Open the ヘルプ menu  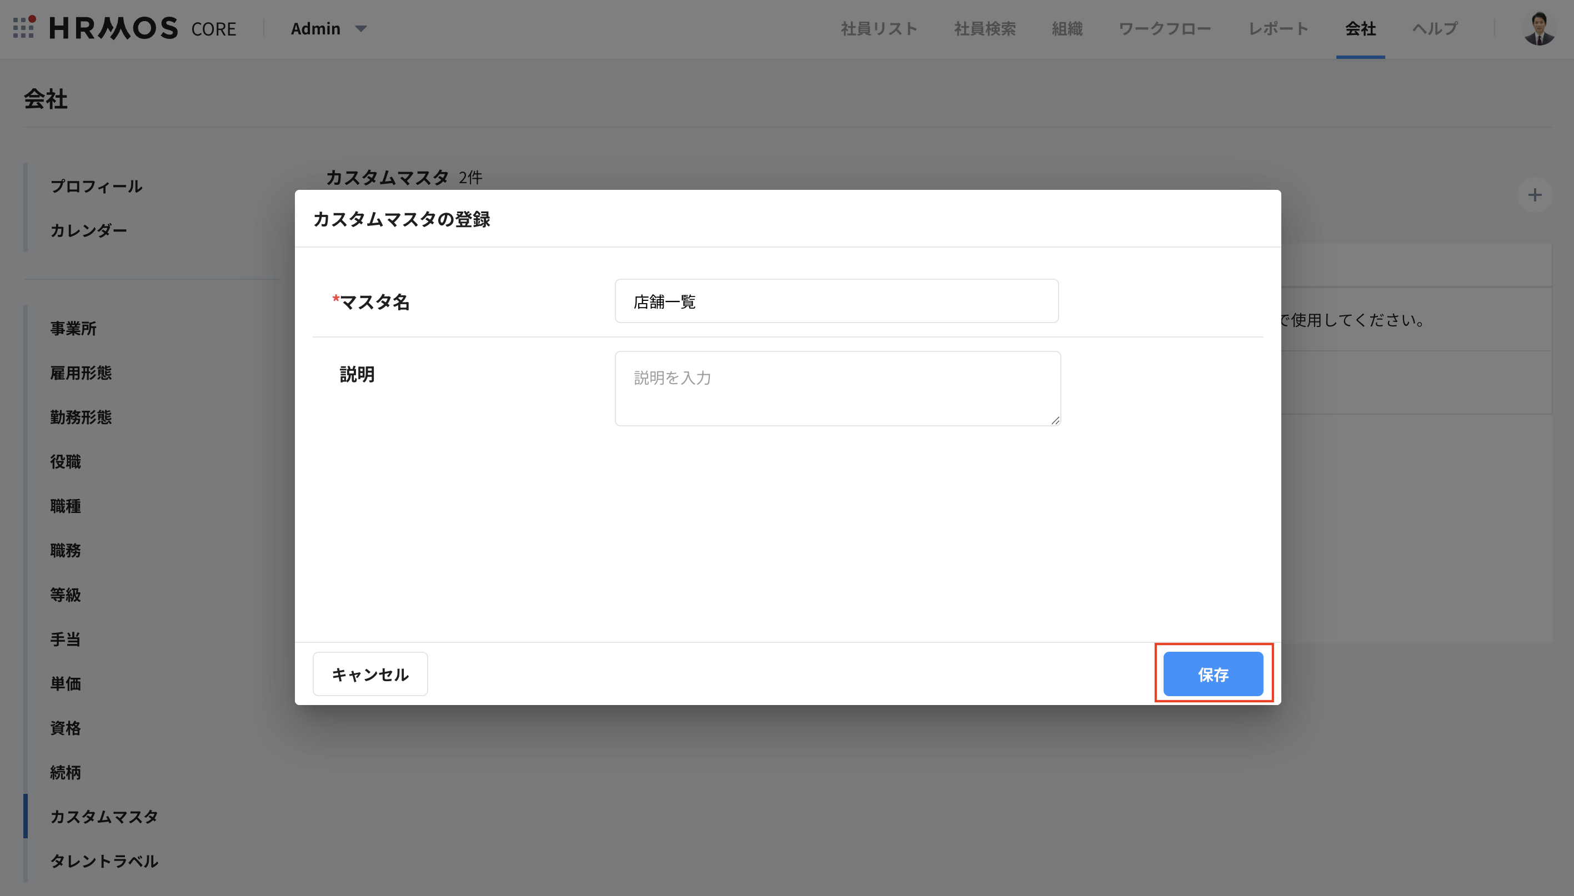point(1434,28)
